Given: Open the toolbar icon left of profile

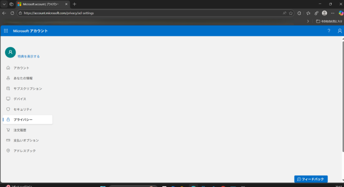Looking at the screenshot, I should 316,13.
